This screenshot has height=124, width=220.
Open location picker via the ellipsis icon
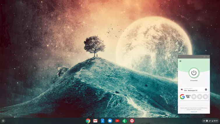coord(206,89)
